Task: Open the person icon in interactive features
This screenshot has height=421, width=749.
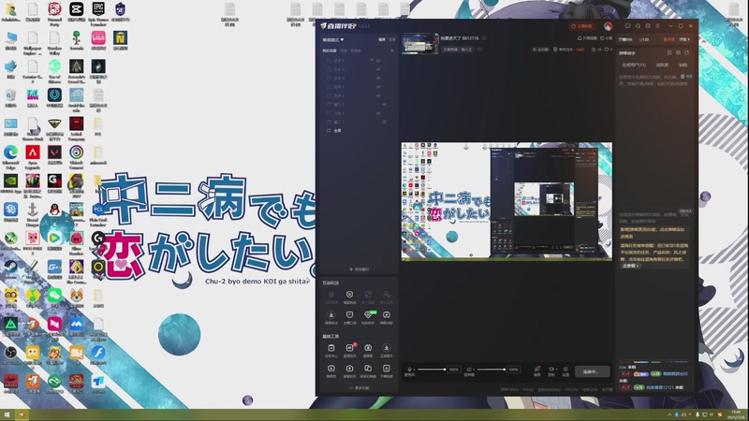Action: click(x=386, y=295)
